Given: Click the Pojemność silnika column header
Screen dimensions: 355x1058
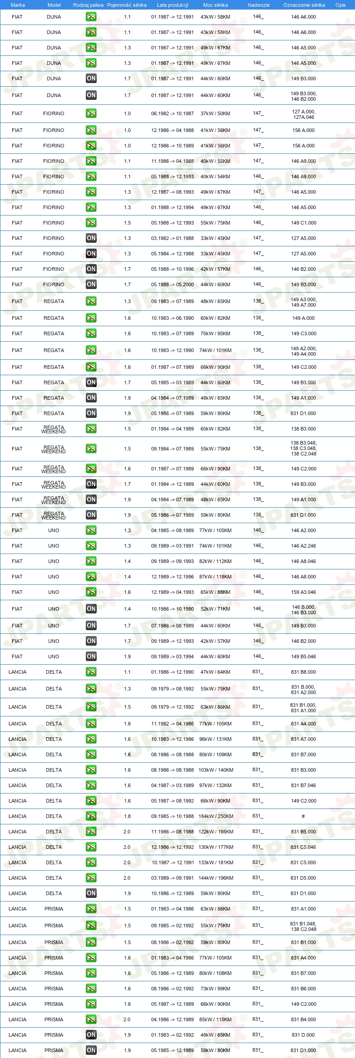Looking at the screenshot, I should coord(127,5).
